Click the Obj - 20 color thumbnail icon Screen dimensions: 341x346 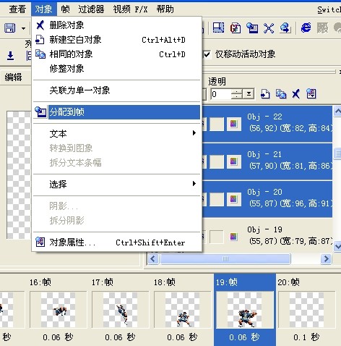click(x=234, y=199)
